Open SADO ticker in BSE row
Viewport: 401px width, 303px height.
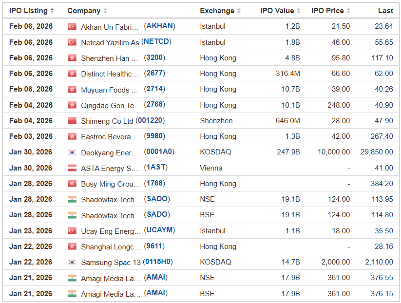pos(157,214)
